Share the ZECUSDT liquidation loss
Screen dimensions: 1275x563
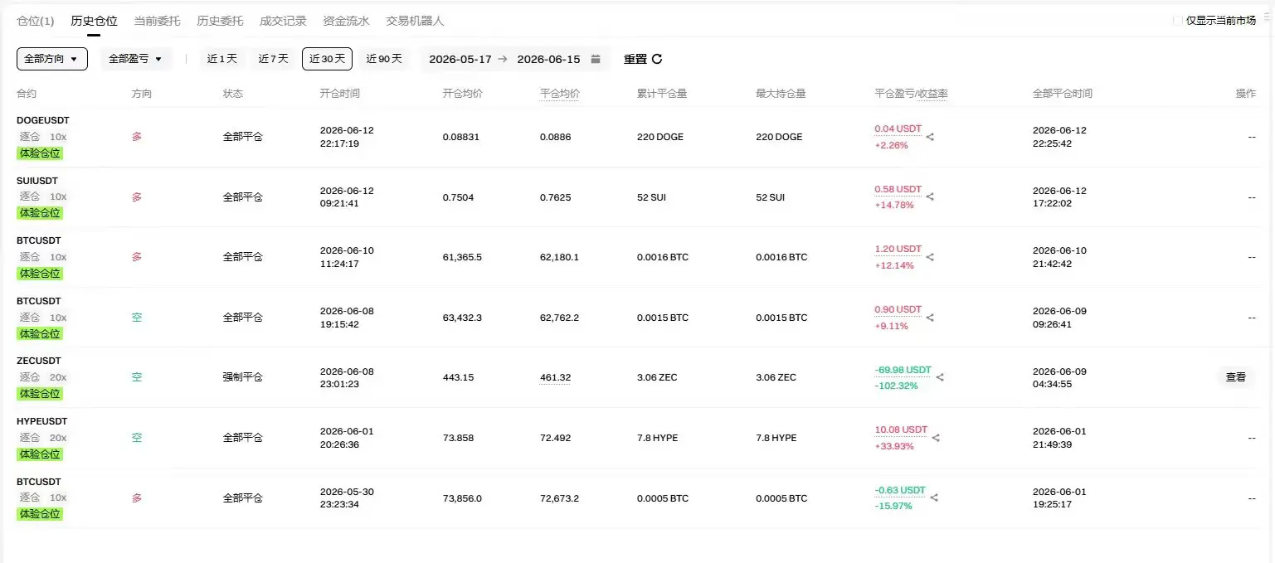coord(940,377)
